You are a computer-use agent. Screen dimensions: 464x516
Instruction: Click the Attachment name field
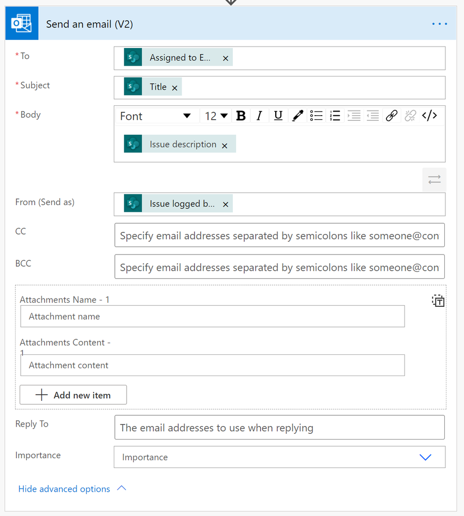[x=213, y=316]
